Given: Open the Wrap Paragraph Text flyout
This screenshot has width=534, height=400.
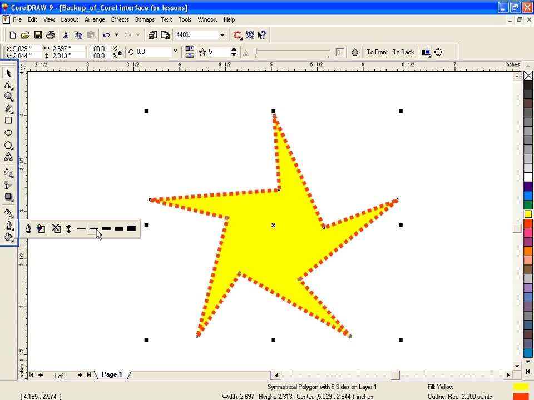Looking at the screenshot, I should click(x=426, y=52).
